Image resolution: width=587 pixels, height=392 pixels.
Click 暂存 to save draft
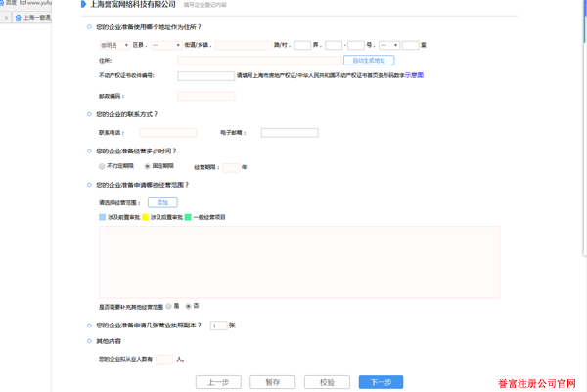(272, 382)
